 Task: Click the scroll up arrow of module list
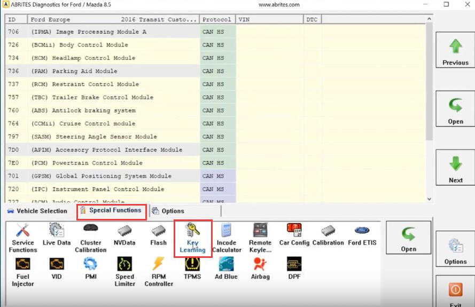pyautogui.click(x=429, y=19)
